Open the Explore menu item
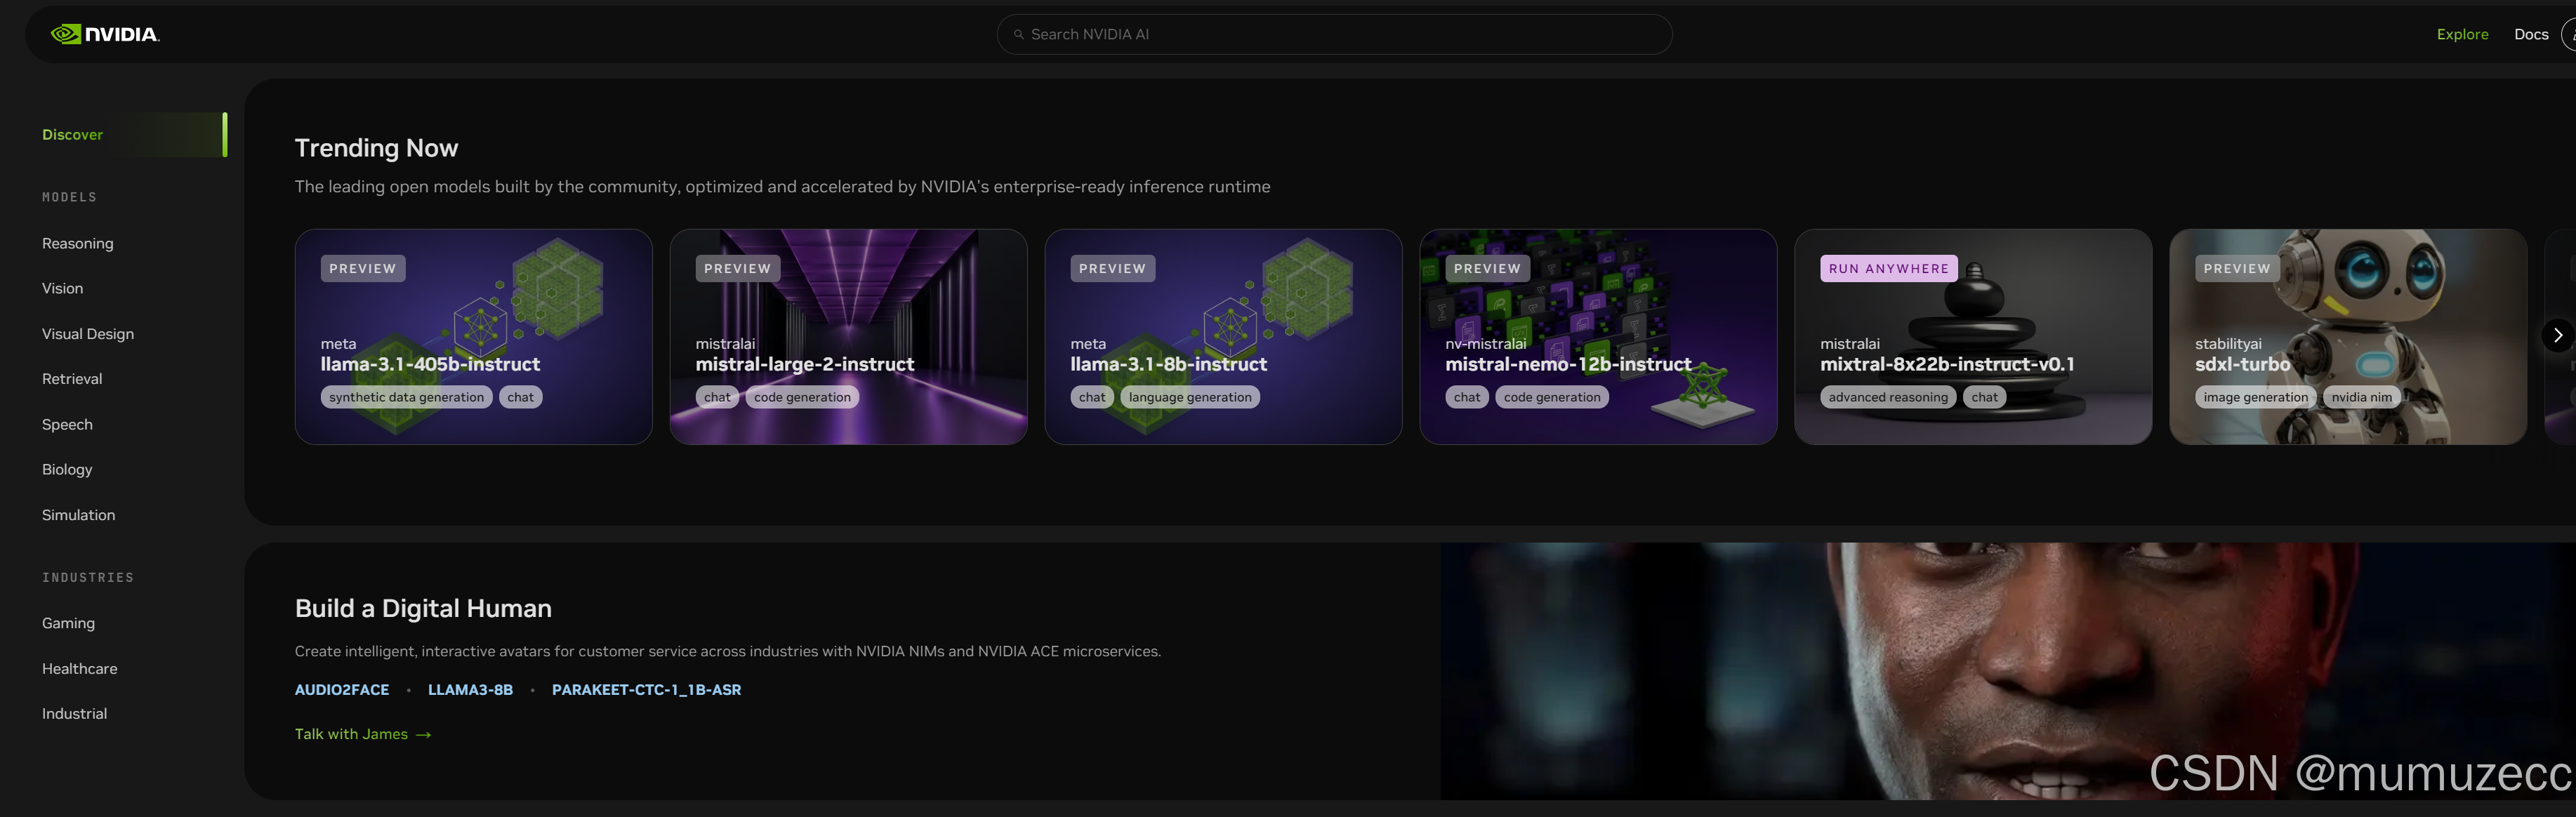2576x817 pixels. click(2462, 34)
